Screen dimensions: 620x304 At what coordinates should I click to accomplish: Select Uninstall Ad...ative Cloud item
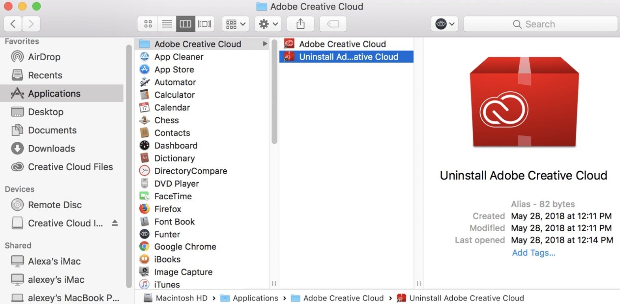[347, 57]
